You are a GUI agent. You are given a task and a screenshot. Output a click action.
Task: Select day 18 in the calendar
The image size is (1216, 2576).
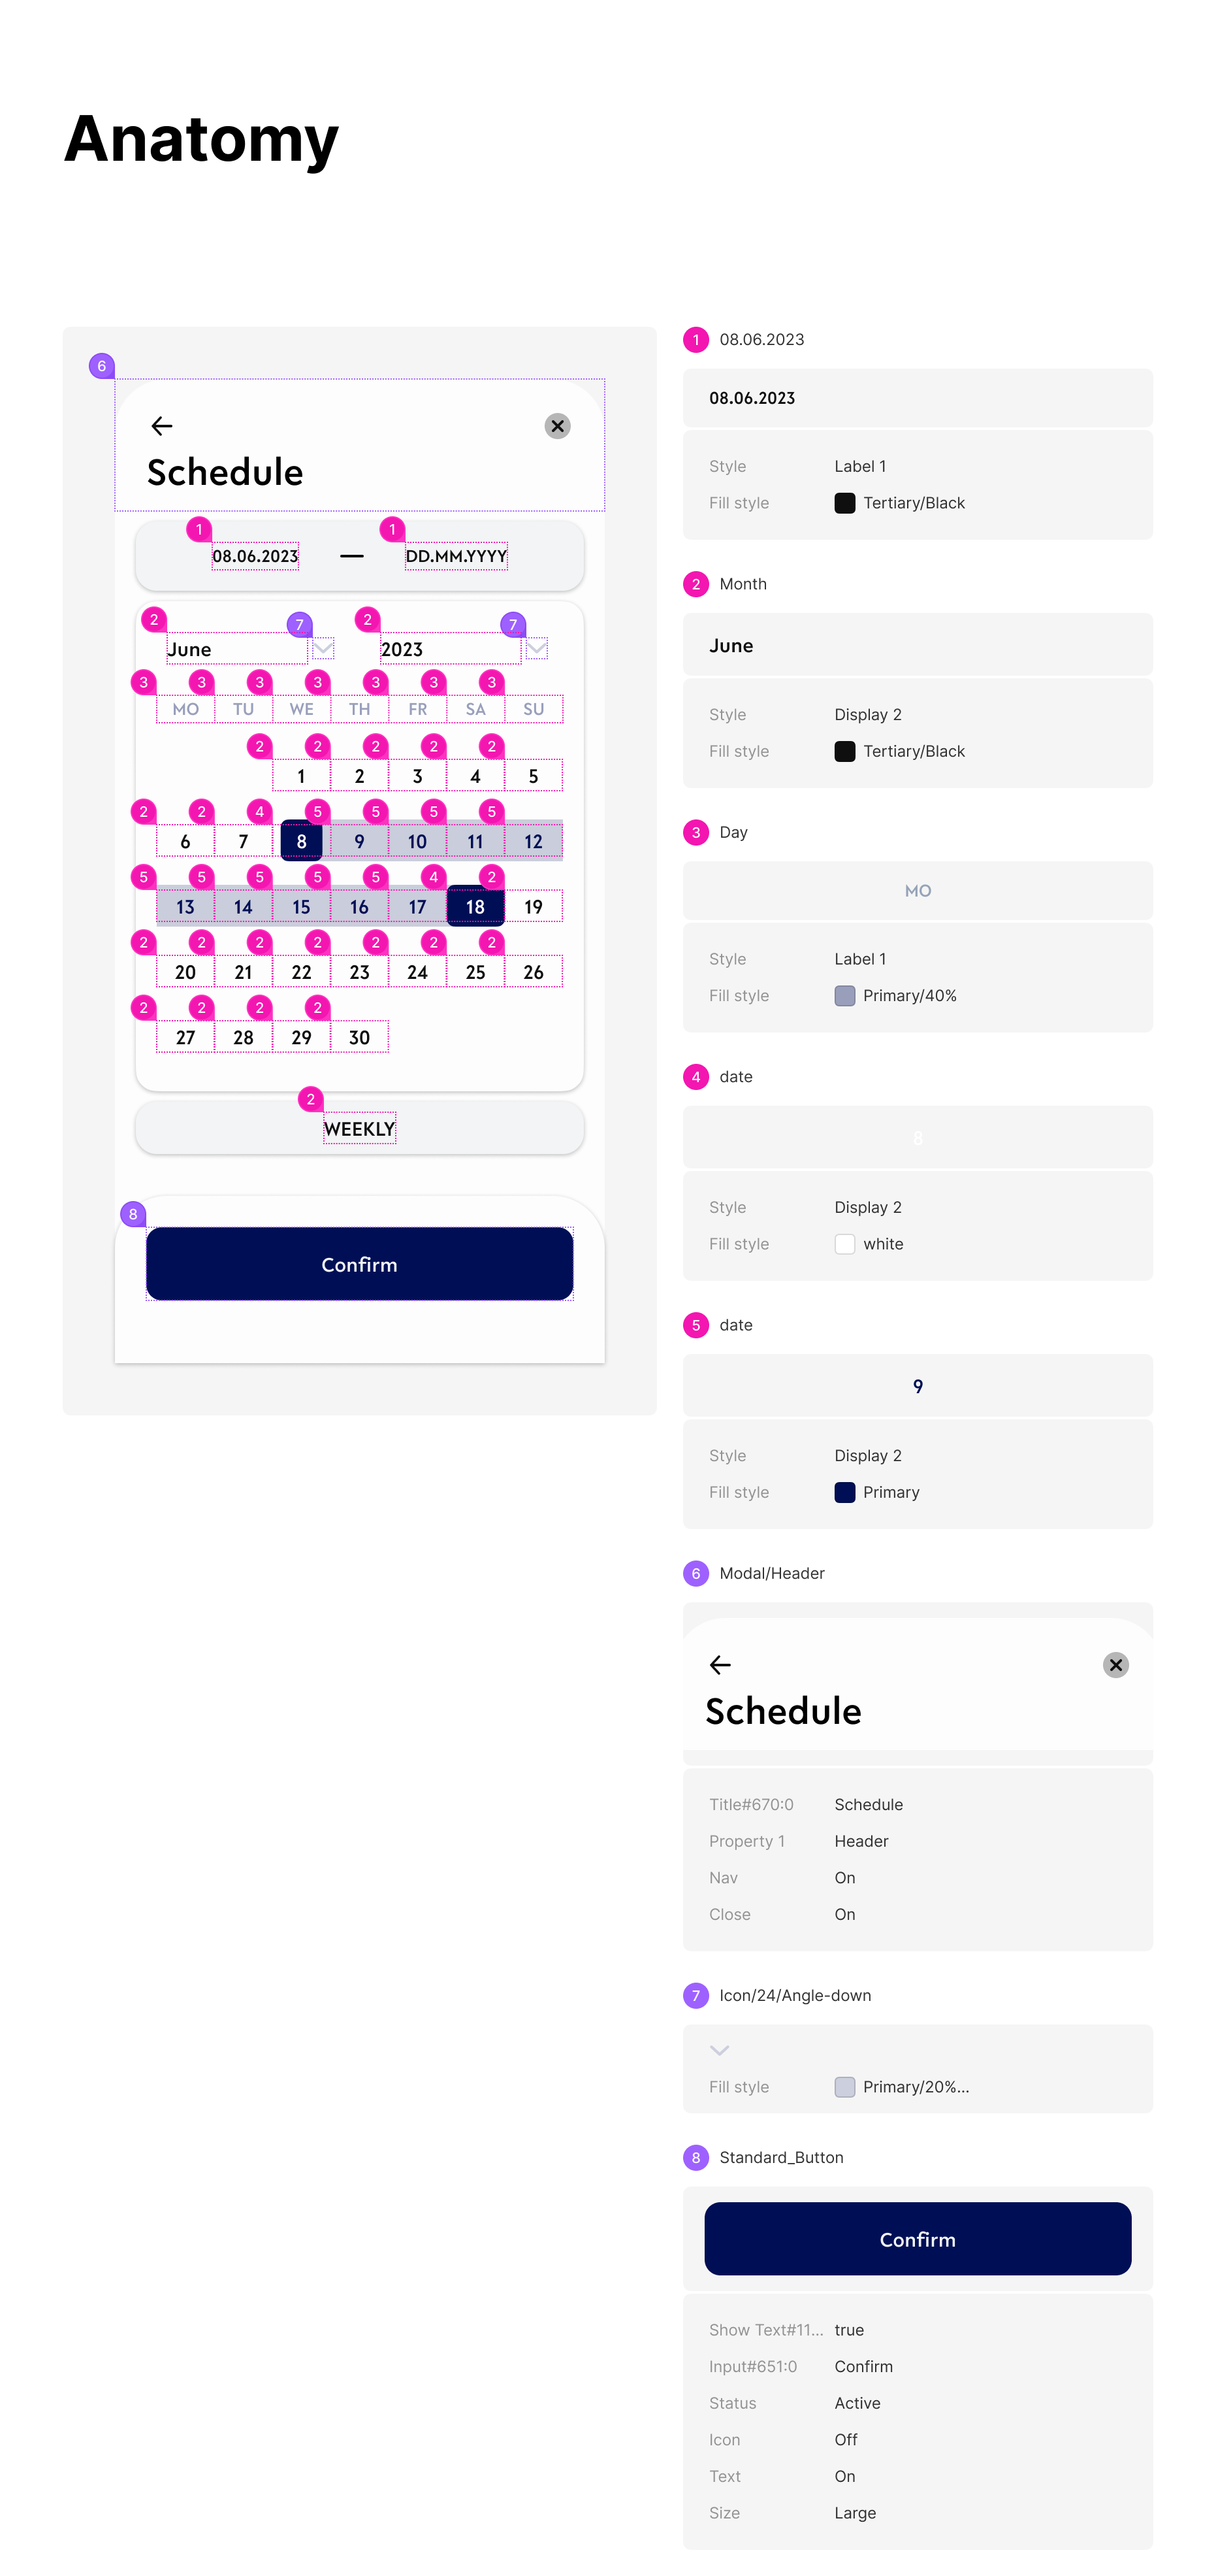pyautogui.click(x=475, y=906)
